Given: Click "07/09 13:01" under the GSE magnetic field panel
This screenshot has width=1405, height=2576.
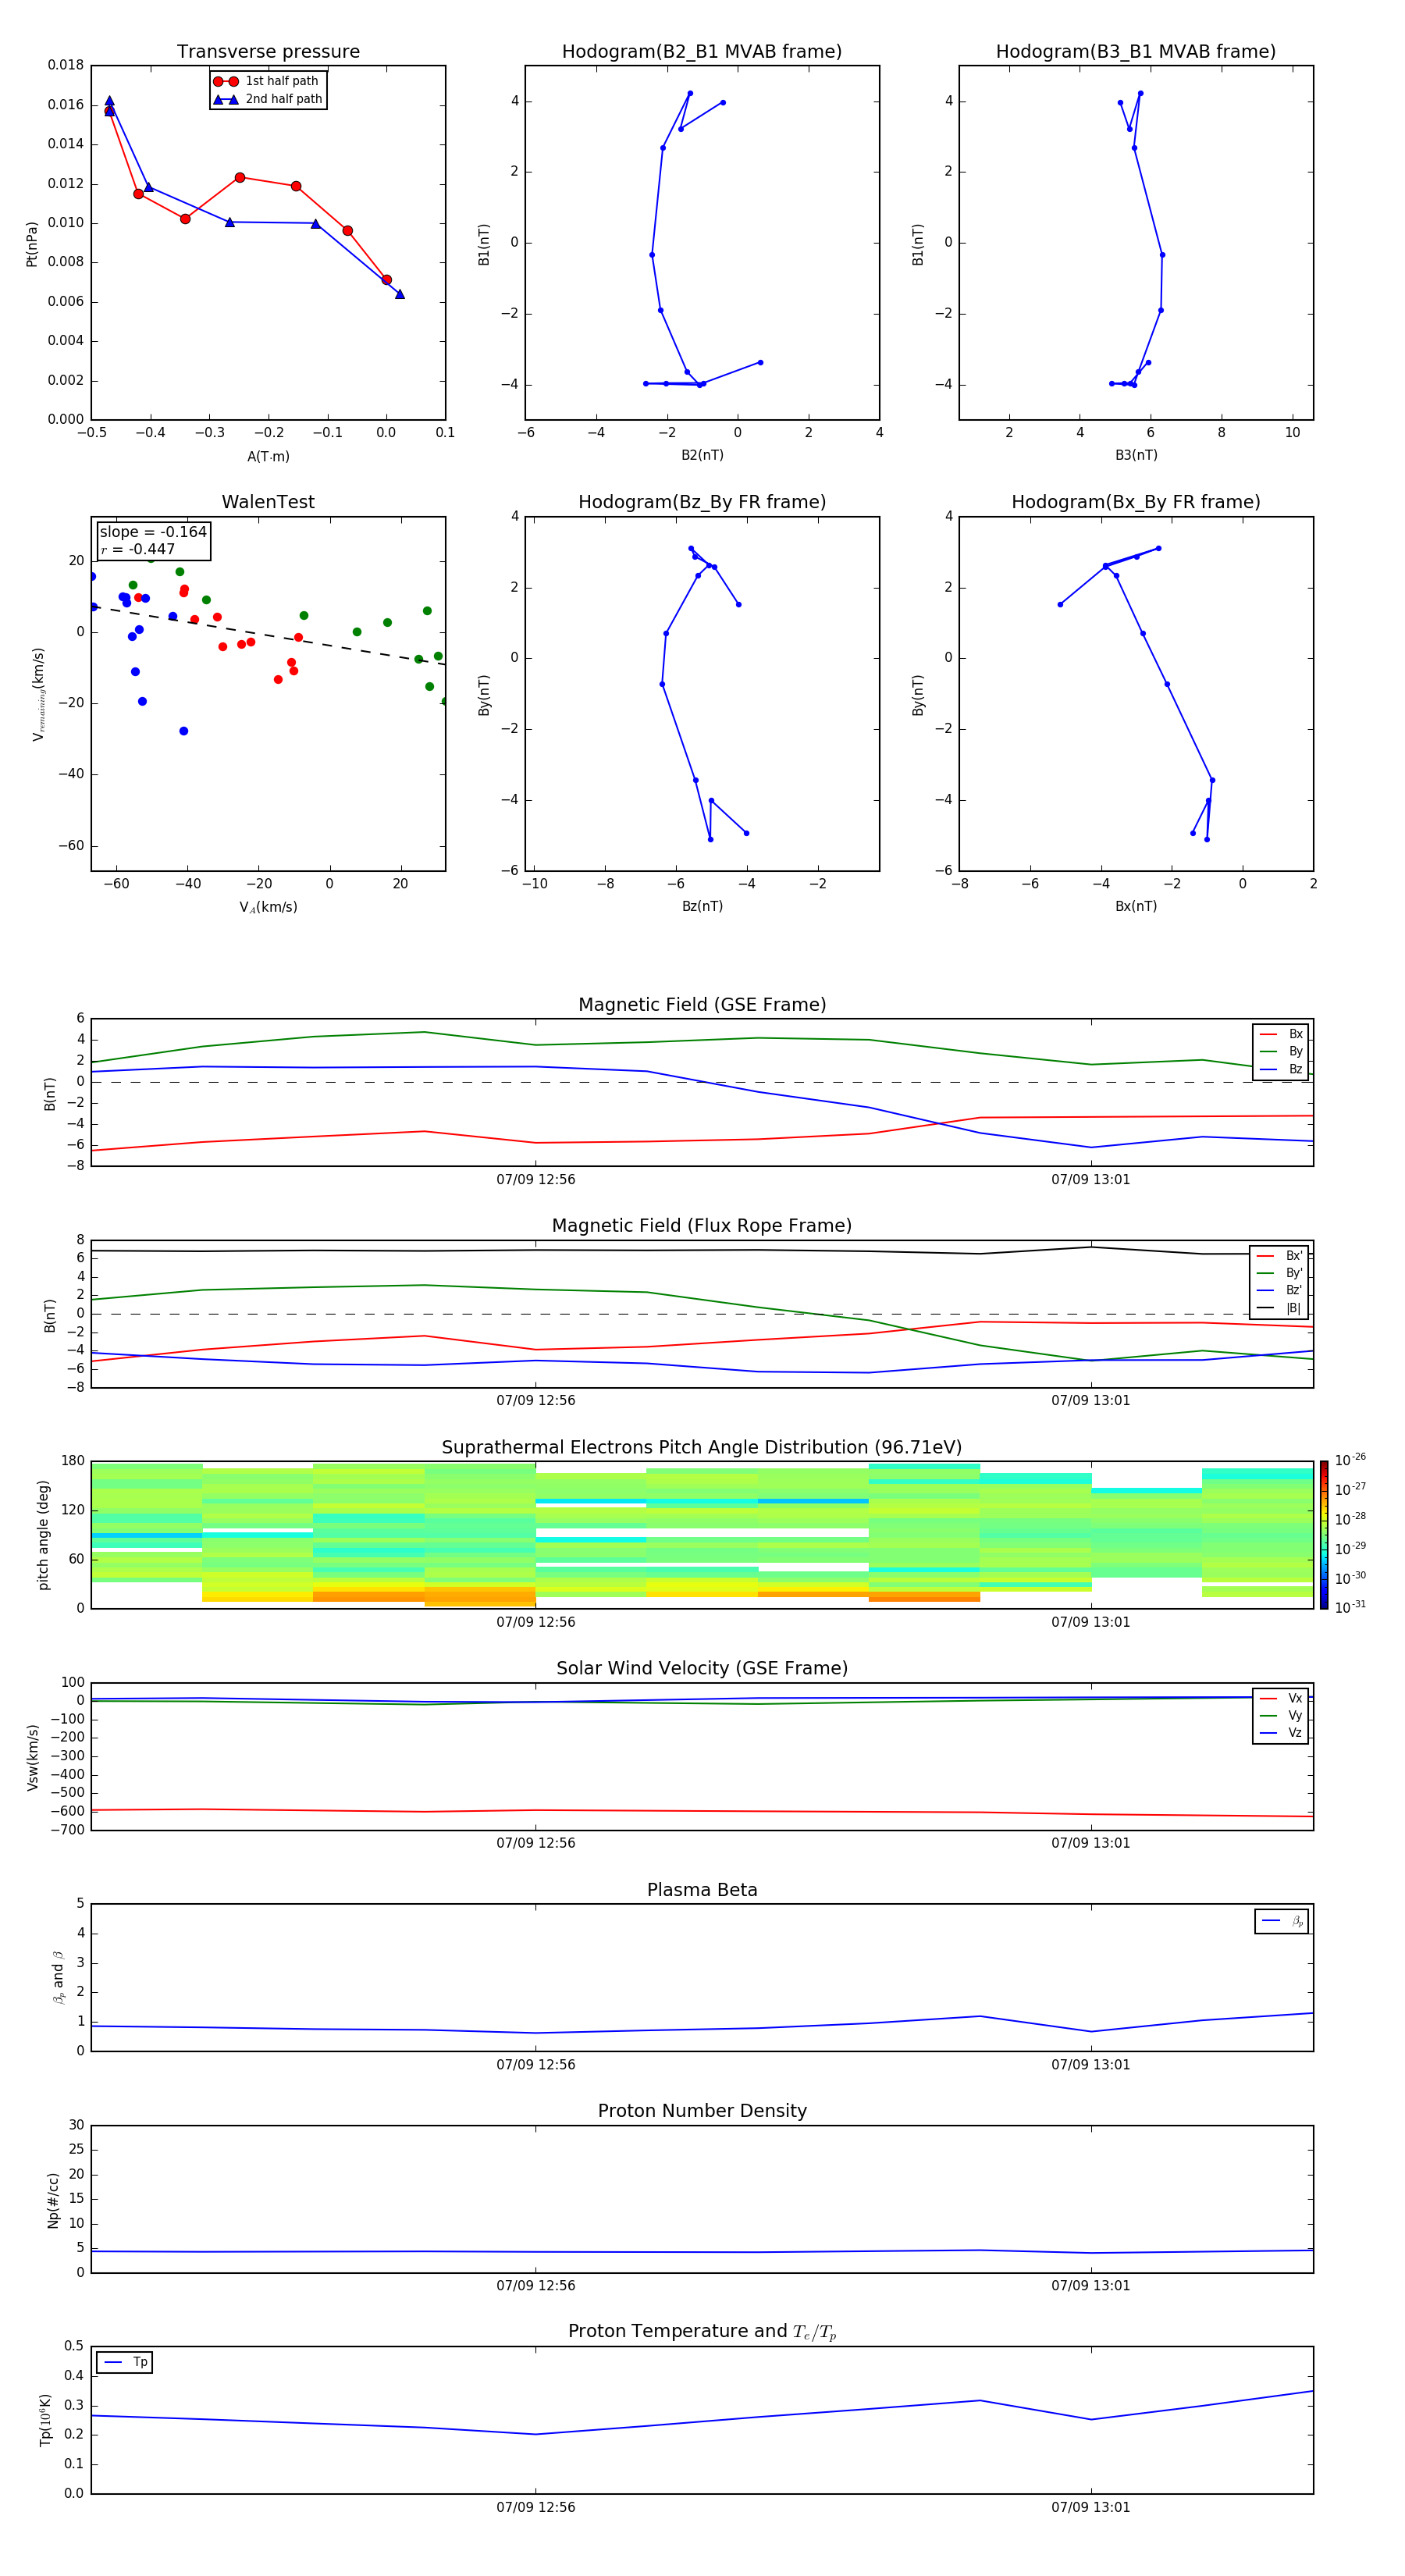Looking at the screenshot, I should point(1090,1180).
